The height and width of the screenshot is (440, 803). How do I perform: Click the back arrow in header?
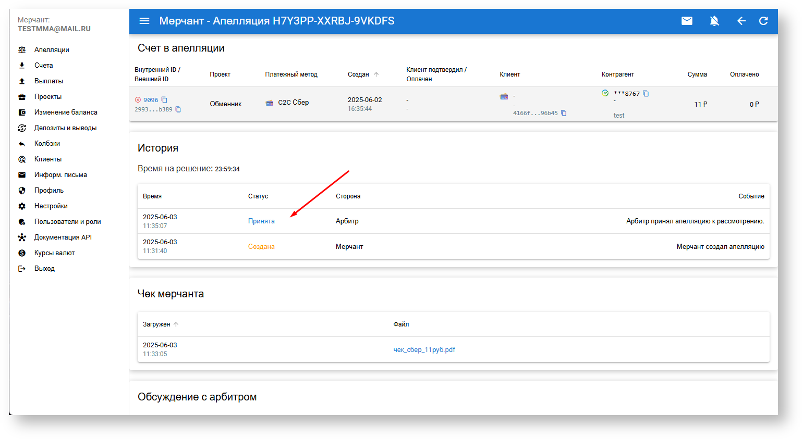[741, 21]
